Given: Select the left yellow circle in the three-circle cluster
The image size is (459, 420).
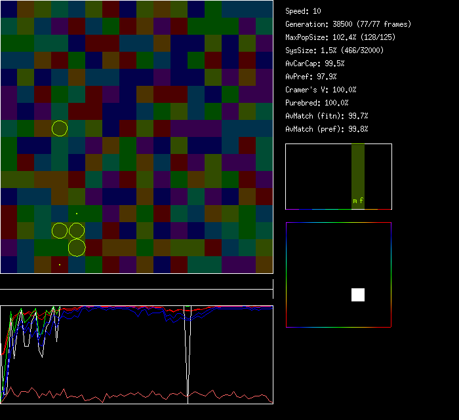Looking at the screenshot, I should tap(60, 231).
